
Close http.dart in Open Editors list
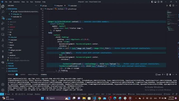click(x=9, y=14)
